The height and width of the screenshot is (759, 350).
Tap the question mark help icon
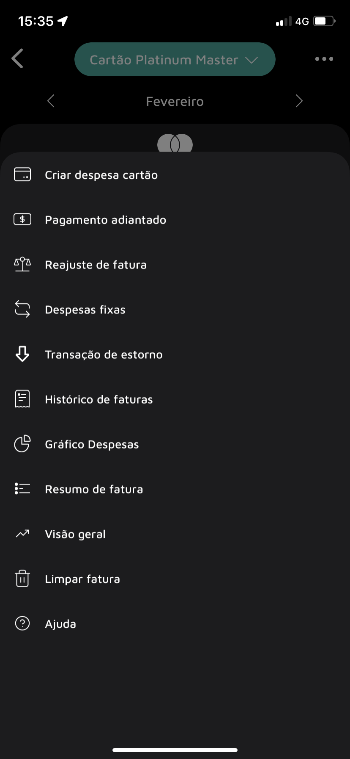click(x=22, y=623)
